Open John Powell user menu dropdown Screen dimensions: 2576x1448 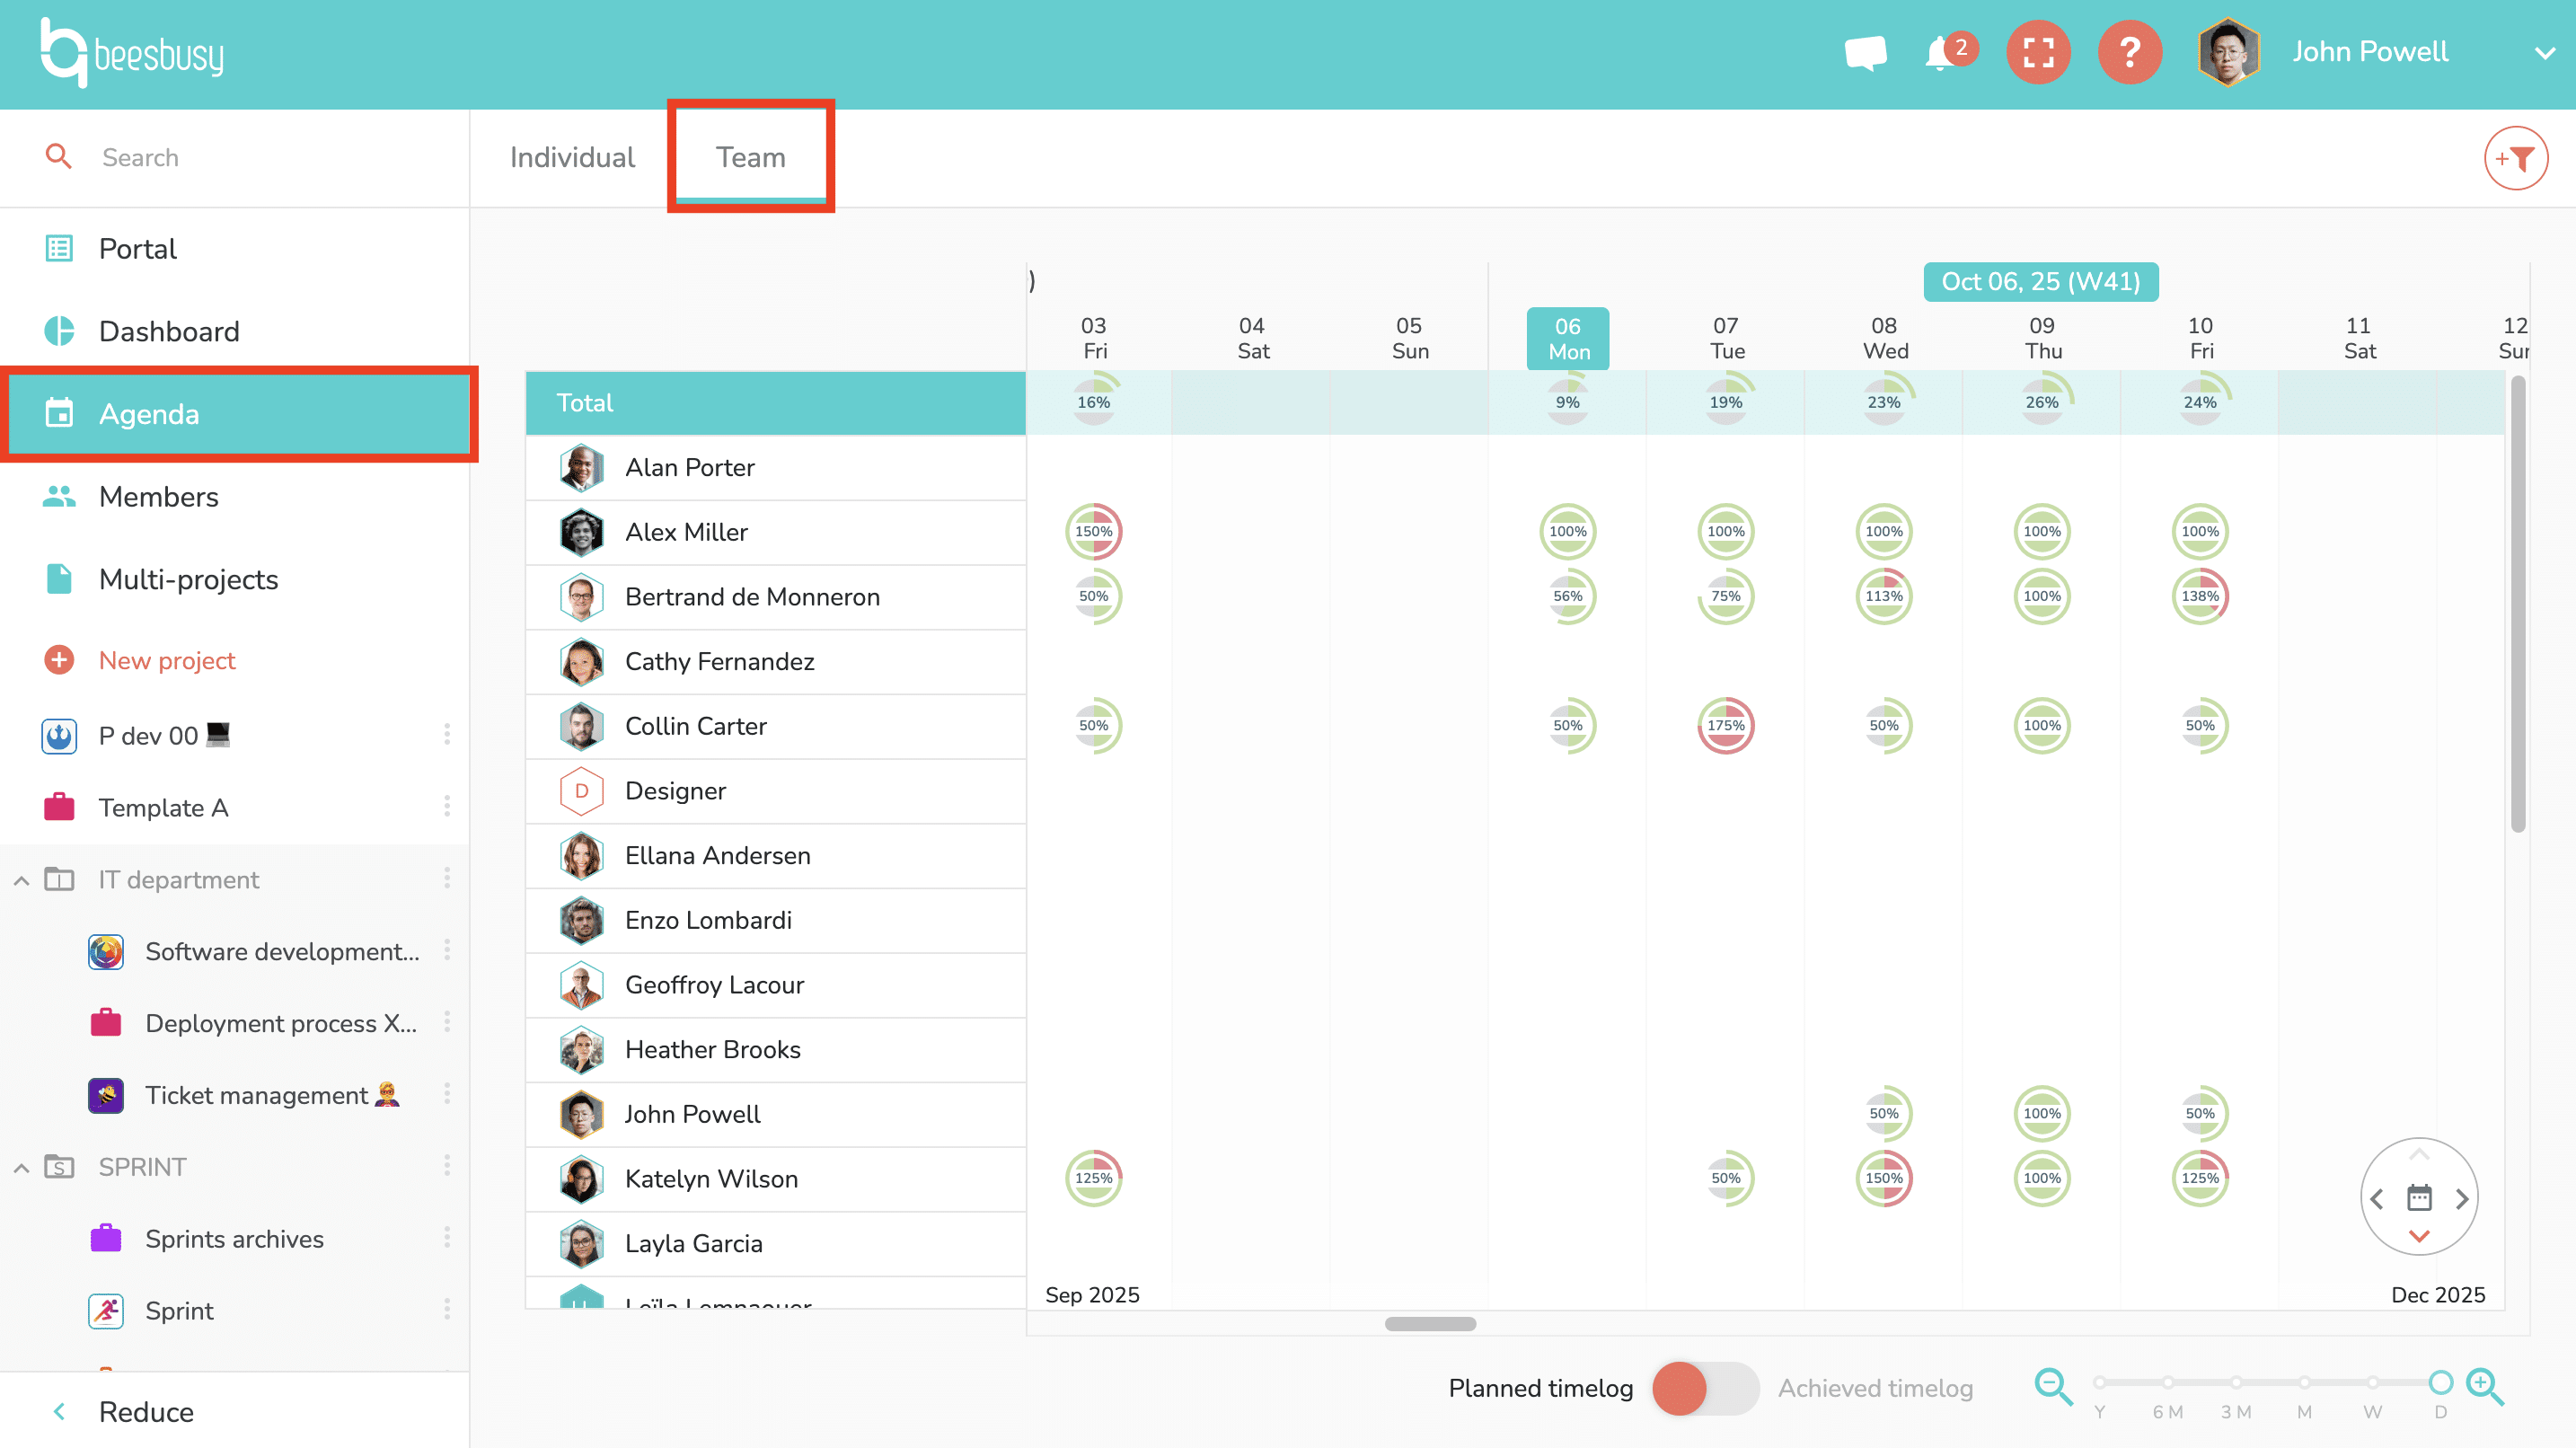point(2544,53)
